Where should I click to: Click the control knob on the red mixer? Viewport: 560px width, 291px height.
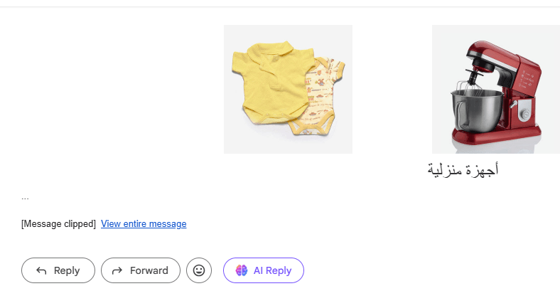click(525, 112)
